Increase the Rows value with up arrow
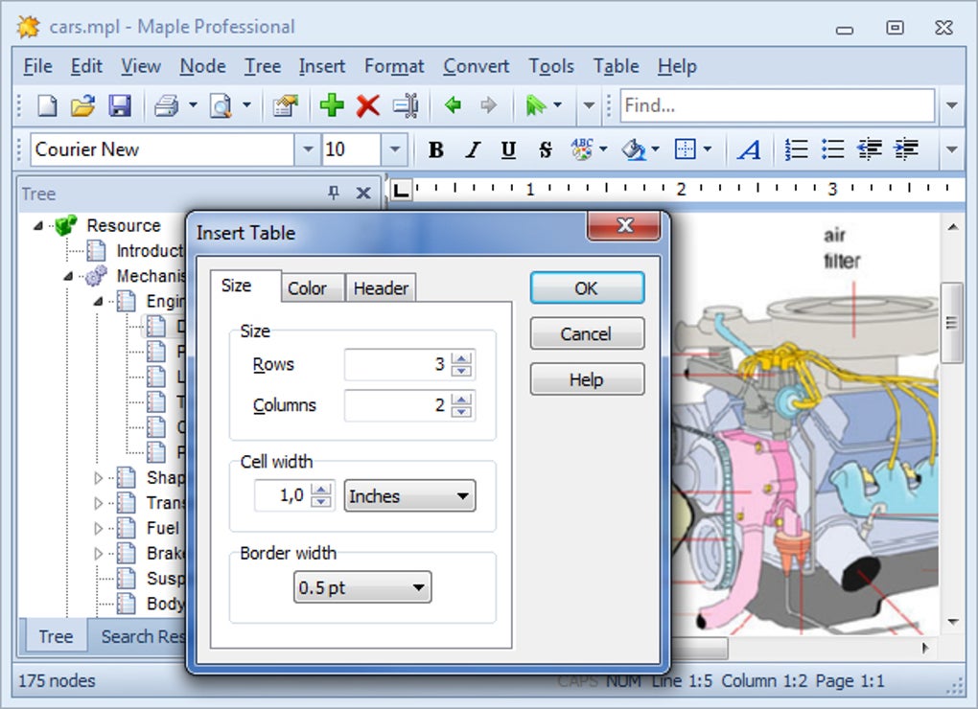Viewport: 978px width, 709px height. tap(461, 358)
